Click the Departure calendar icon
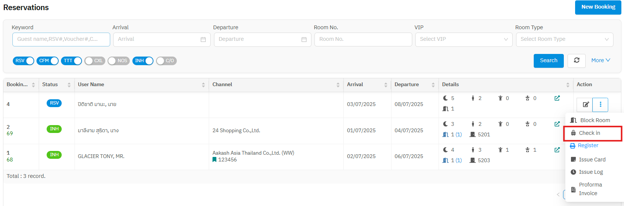This screenshot has height=206, width=624. click(304, 39)
